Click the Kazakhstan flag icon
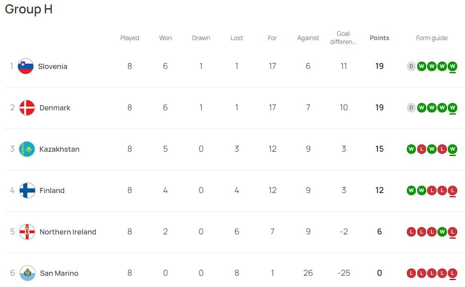 (27, 149)
